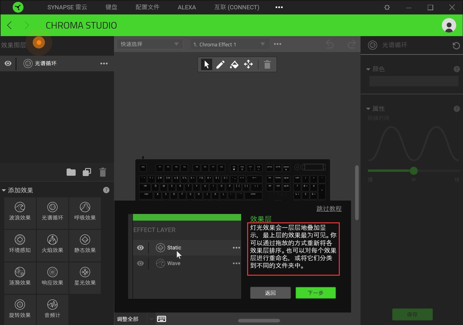Duplicate the selected effect layer
Screen dimensions: 463x325
(87, 172)
